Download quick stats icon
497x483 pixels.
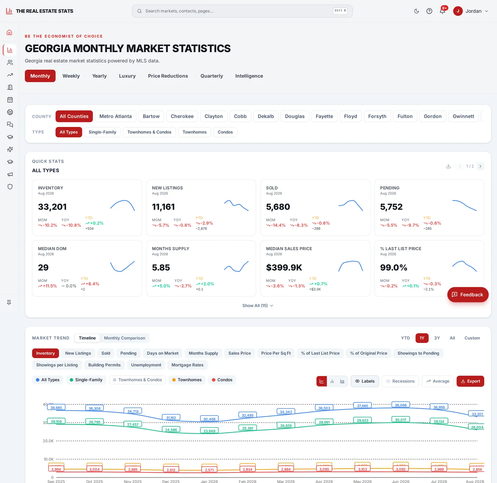tap(448, 166)
